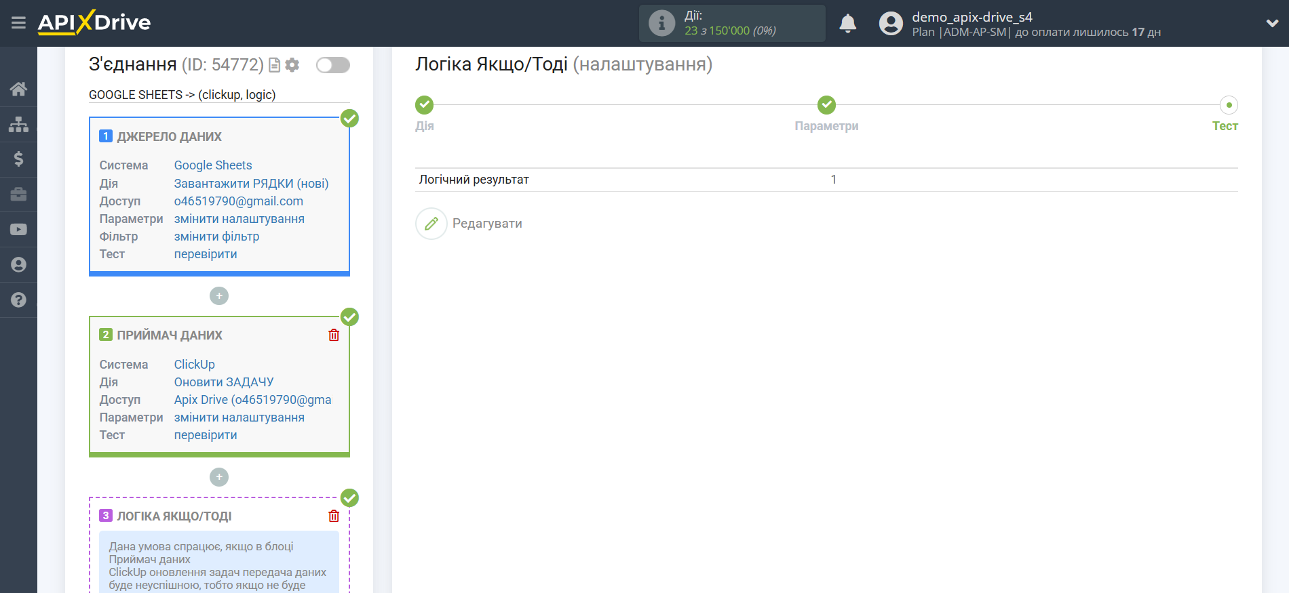Click the demo_apix-drive_s4 username
This screenshot has height=593, width=1289.
972,17
